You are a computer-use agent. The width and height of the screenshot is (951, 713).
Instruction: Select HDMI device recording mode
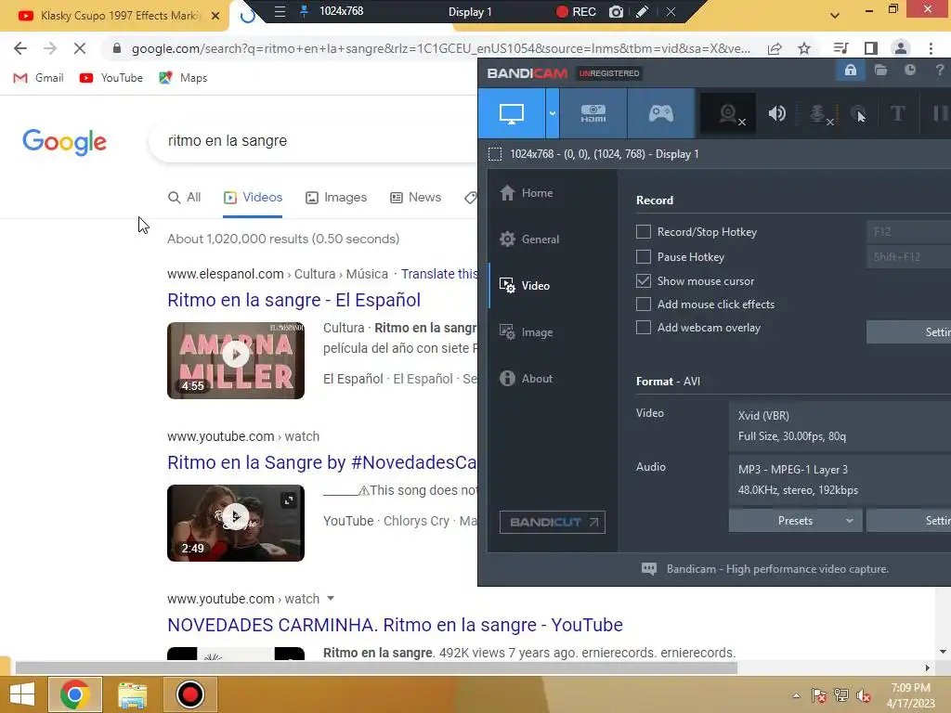tap(593, 113)
